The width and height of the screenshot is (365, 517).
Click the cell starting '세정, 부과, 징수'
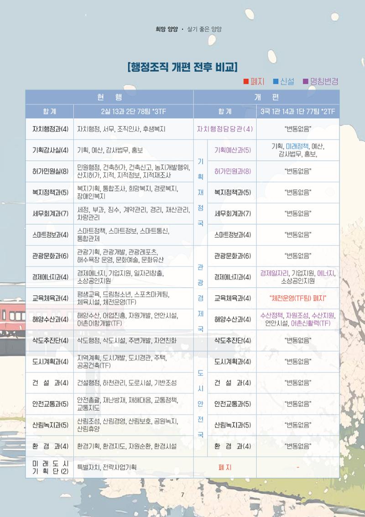pos(133,213)
